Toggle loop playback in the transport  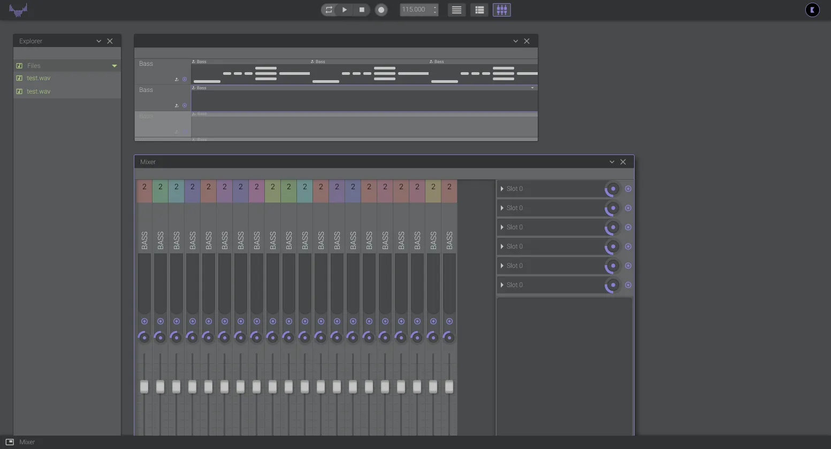(x=329, y=10)
